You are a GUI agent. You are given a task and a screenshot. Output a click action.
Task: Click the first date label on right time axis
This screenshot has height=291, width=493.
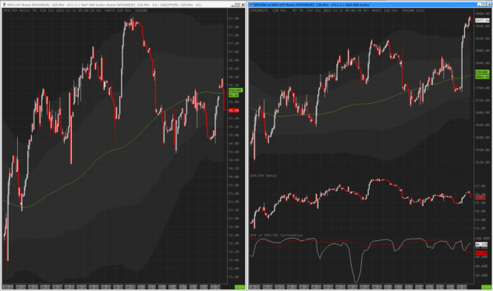[255, 287]
